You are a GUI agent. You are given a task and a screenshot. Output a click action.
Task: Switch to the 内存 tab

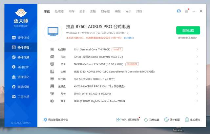point(72,11)
